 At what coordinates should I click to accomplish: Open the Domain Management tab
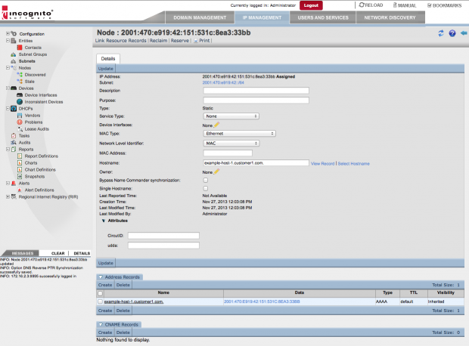point(200,17)
